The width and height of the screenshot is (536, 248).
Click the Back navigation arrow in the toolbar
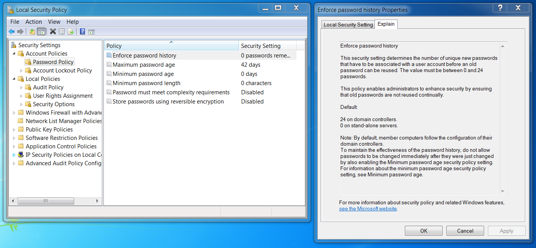(x=12, y=31)
